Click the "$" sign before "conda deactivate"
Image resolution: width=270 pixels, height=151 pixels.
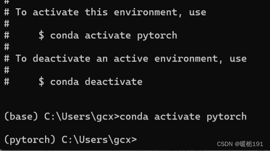click(41, 82)
